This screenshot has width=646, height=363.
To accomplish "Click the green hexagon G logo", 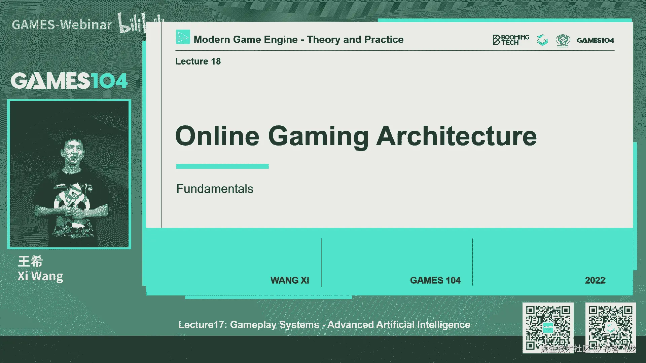I will point(542,40).
